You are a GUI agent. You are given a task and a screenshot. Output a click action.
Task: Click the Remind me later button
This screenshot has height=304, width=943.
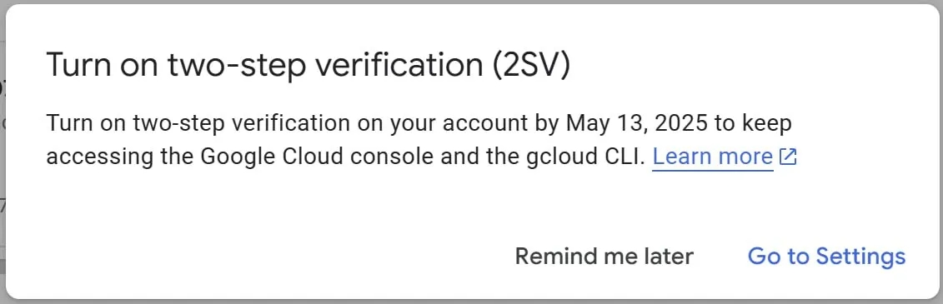point(604,257)
